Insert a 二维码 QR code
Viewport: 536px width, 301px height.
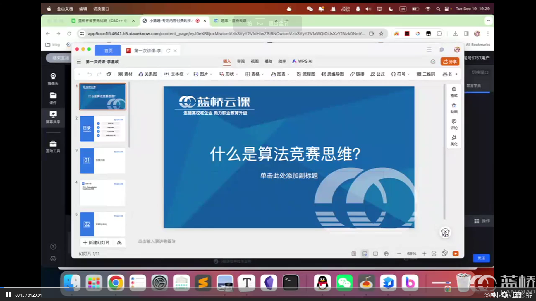click(x=426, y=74)
